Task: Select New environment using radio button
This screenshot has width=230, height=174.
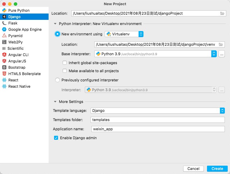Action: [57, 34]
